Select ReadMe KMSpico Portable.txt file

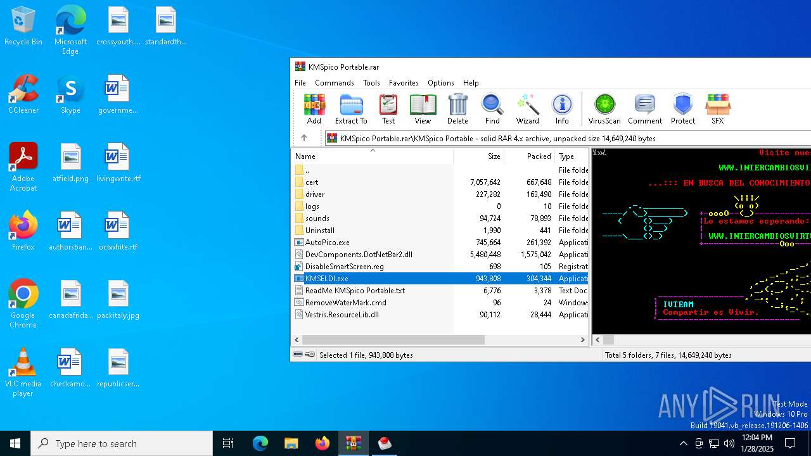(x=440, y=291)
